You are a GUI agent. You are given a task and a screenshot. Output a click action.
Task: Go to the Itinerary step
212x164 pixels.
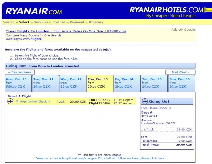pos(96,22)
